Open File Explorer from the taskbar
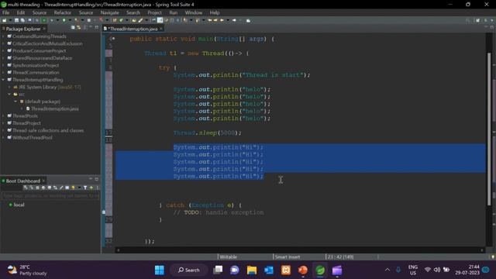Screen dimensions: 496x279 pyautogui.click(x=252, y=270)
